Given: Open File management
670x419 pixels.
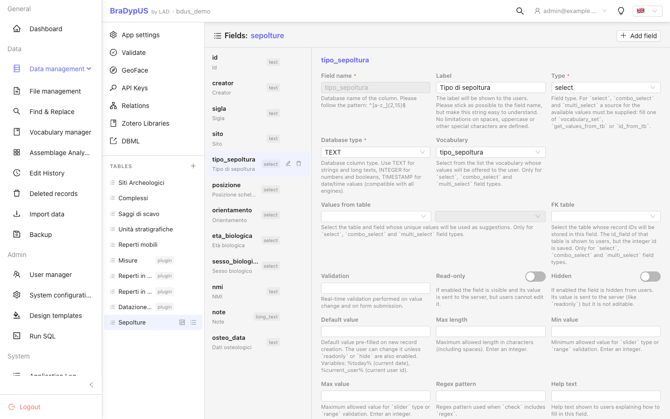Looking at the screenshot, I should (54, 91).
